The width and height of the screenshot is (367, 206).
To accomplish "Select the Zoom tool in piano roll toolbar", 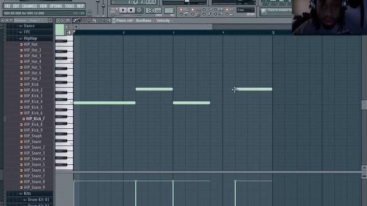I will click(x=104, y=21).
